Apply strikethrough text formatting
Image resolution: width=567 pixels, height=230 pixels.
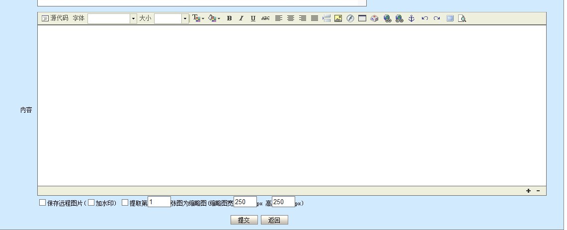[x=265, y=18]
